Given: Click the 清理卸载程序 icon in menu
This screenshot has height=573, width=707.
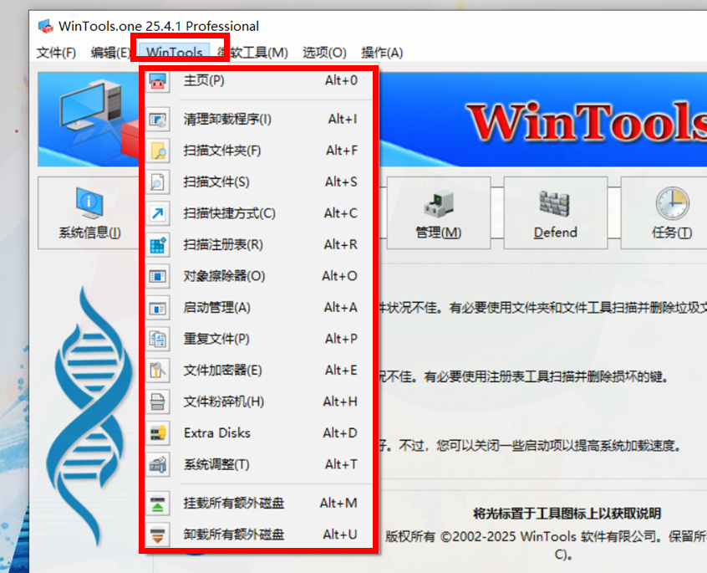Looking at the screenshot, I should [x=157, y=120].
